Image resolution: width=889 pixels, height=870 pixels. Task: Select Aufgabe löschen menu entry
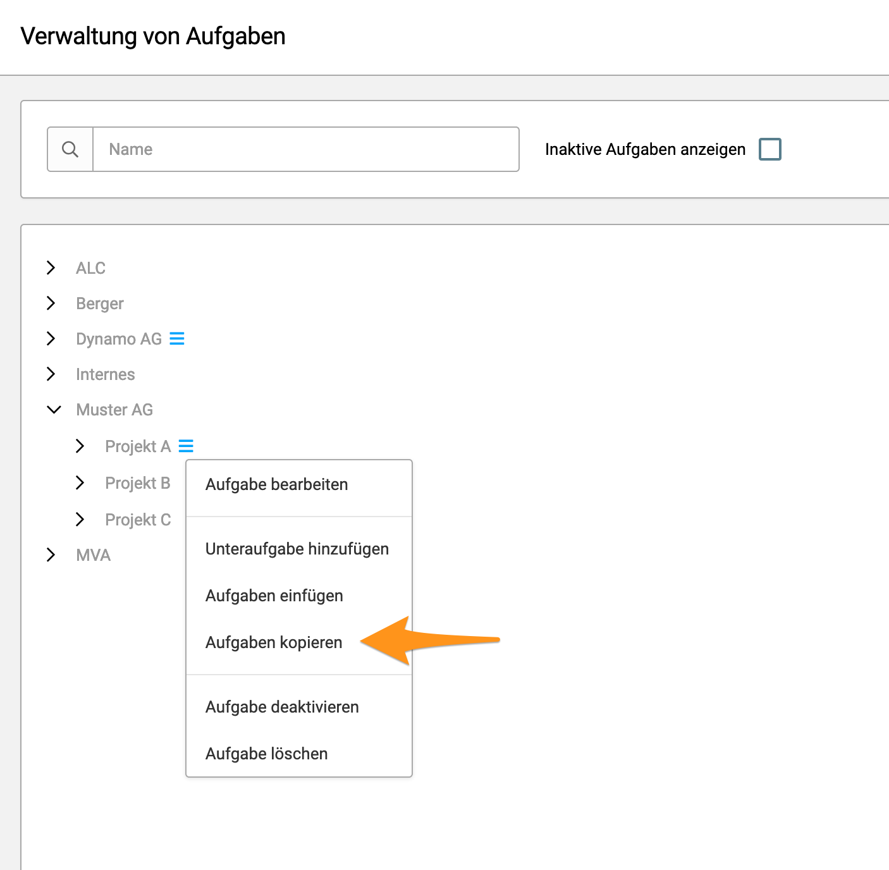[299, 754]
